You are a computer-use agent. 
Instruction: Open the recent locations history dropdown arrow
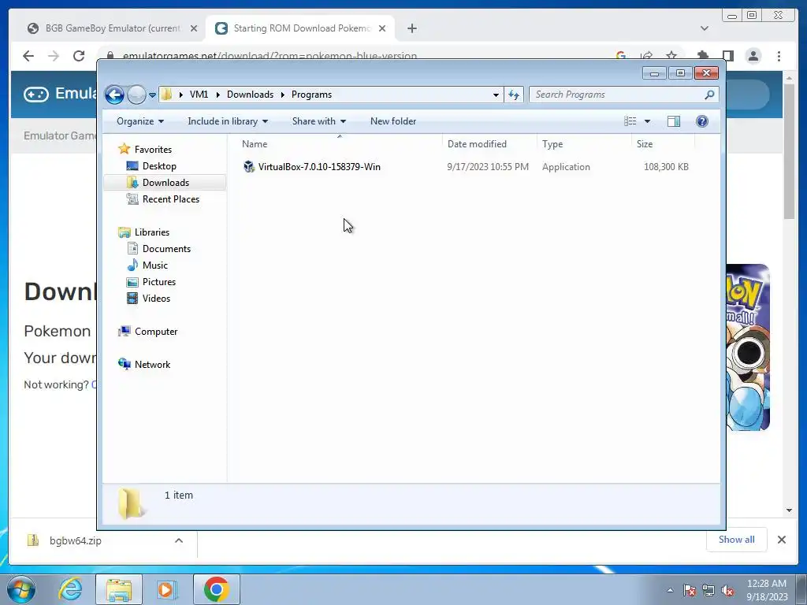152,95
